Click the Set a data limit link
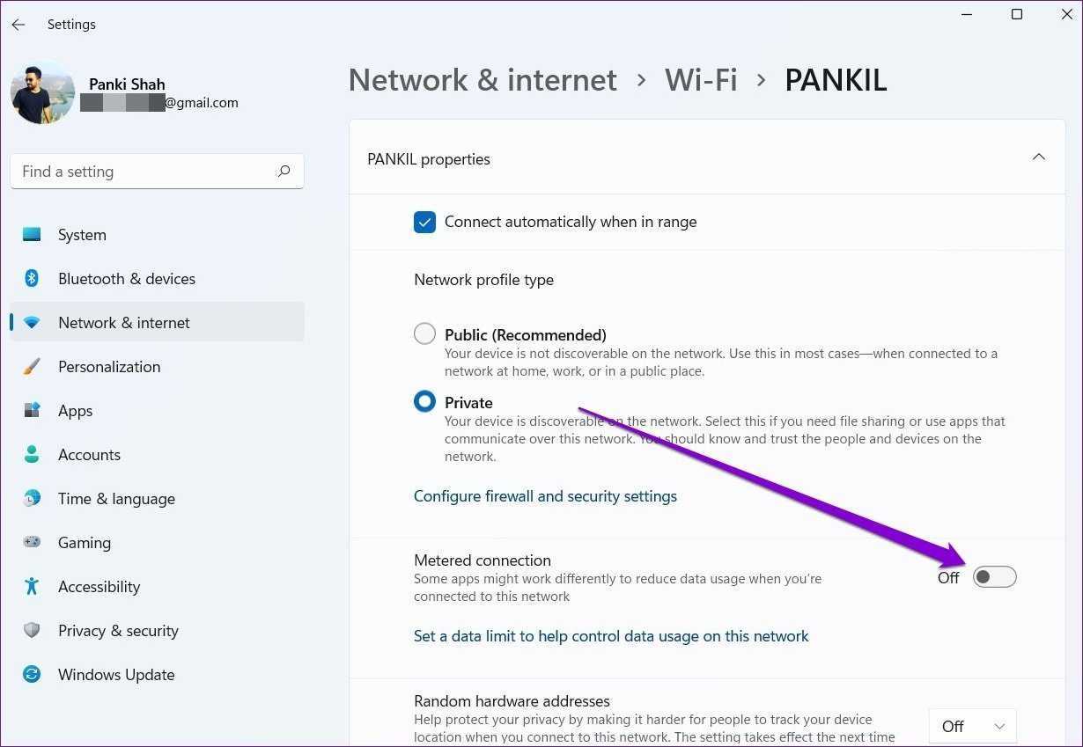1083x747 pixels. [x=611, y=636]
